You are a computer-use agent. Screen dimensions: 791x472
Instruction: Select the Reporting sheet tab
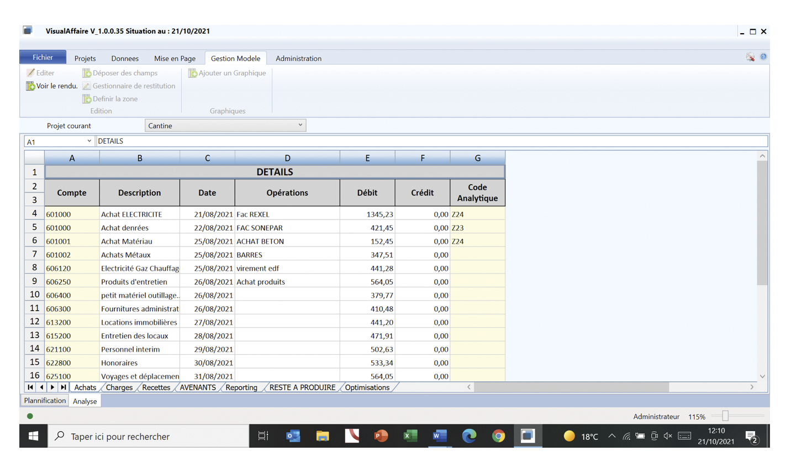point(241,387)
